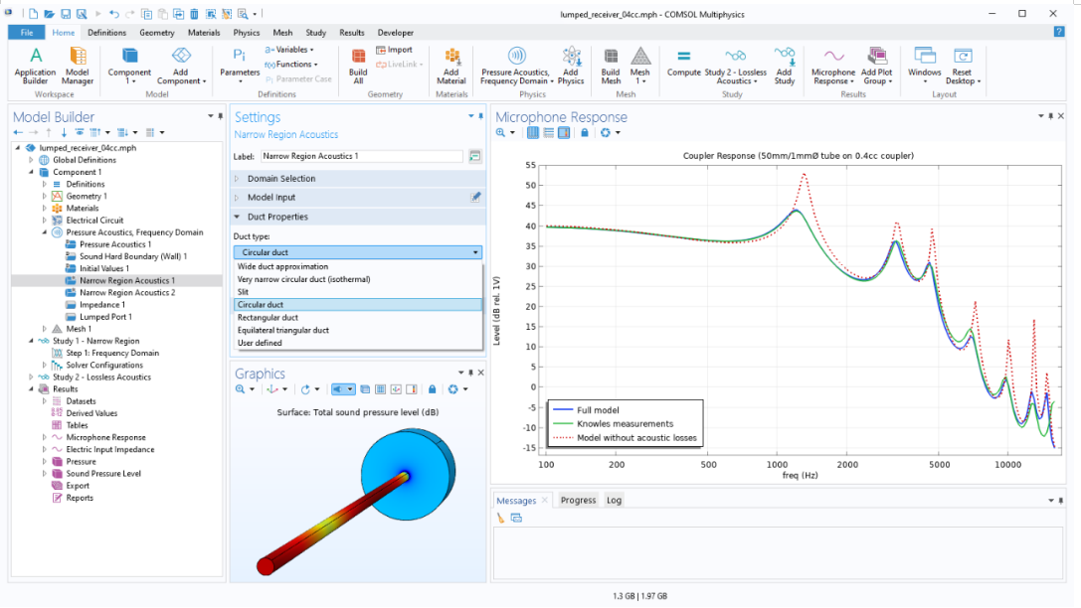Click the Label input field

point(361,156)
